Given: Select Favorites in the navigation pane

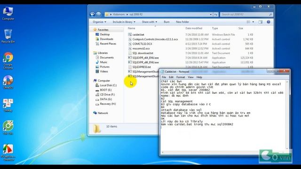Looking at the screenshot, I should pos(103,30).
